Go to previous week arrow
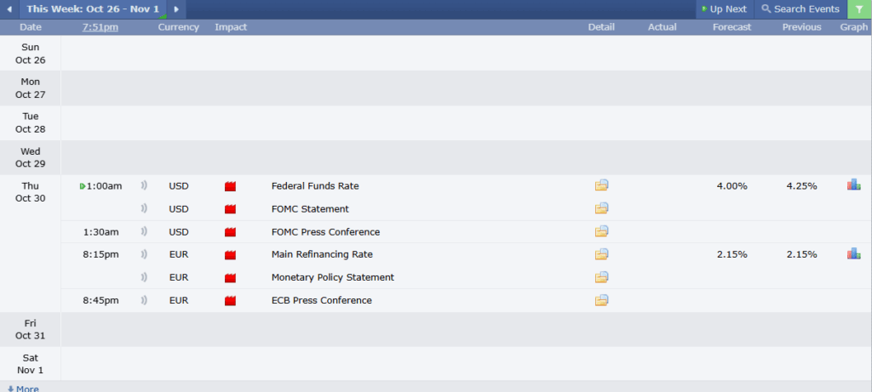Image resolution: width=872 pixels, height=392 pixels. pyautogui.click(x=9, y=9)
